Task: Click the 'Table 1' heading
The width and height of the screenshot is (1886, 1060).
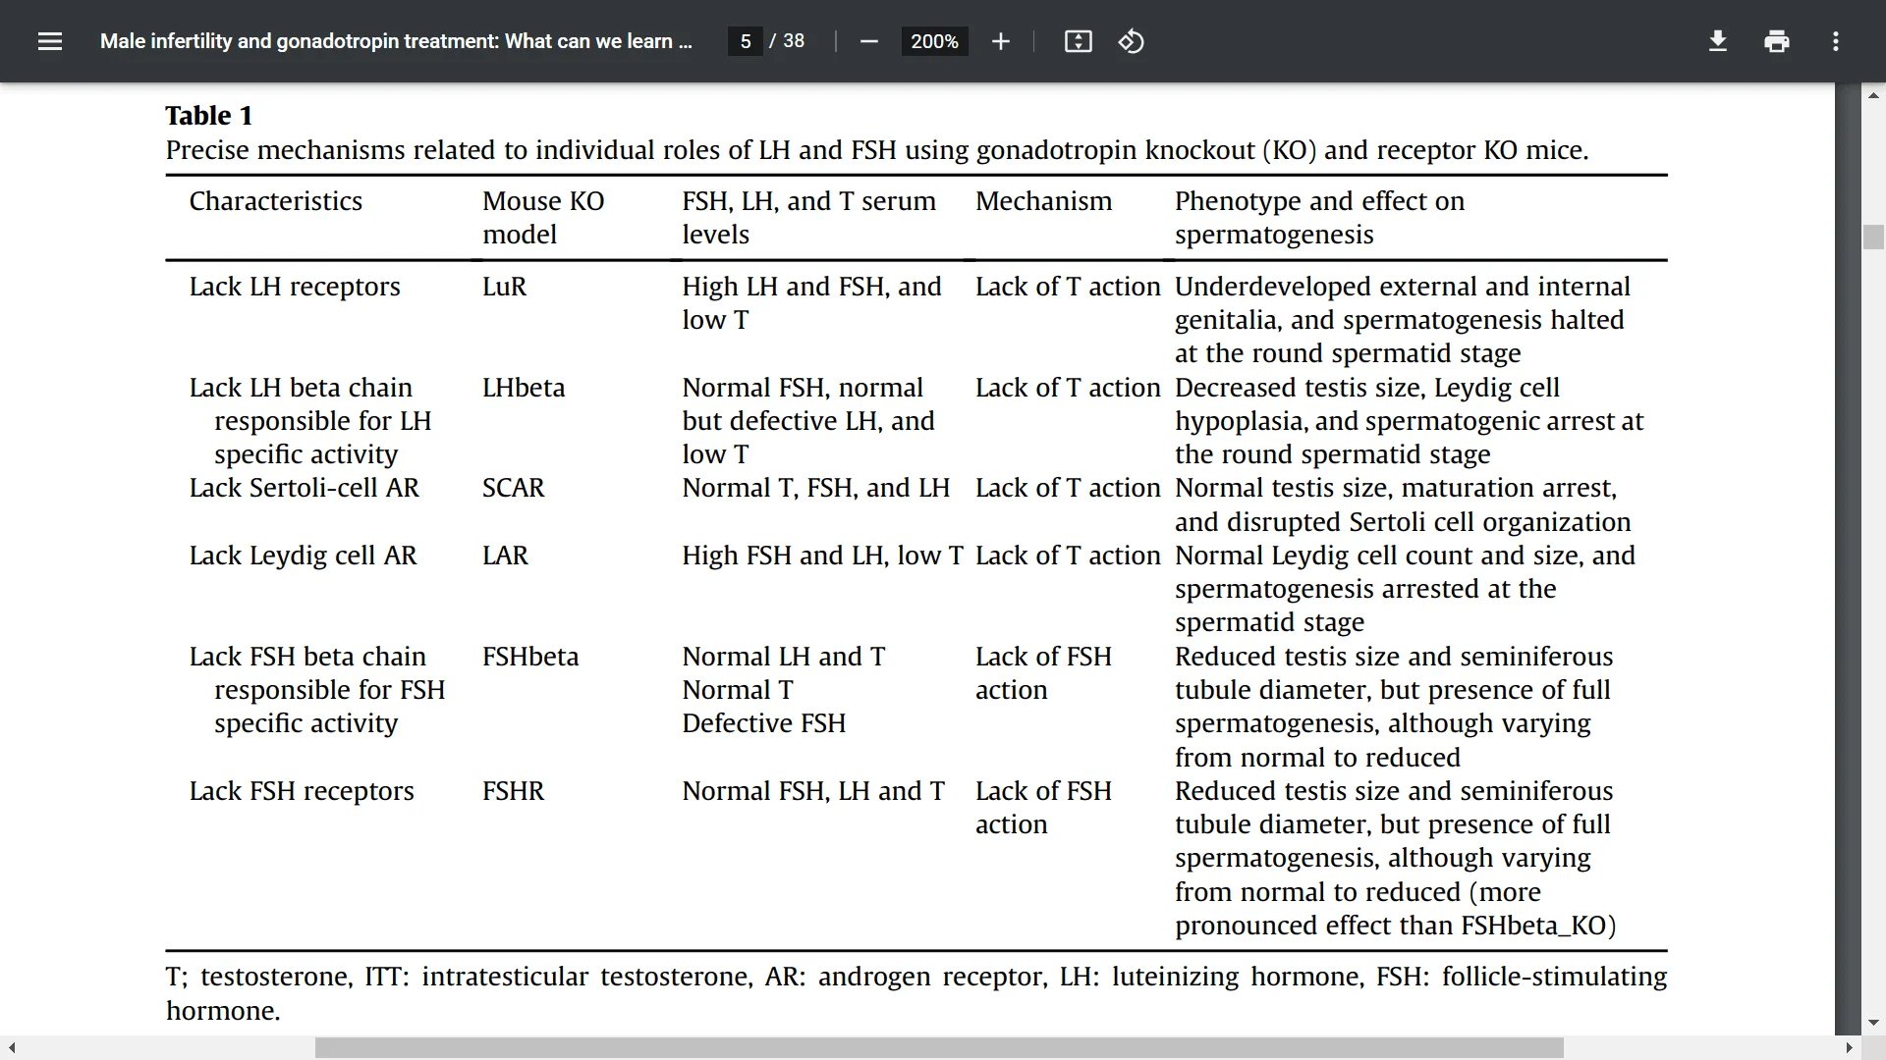Action: point(209,116)
